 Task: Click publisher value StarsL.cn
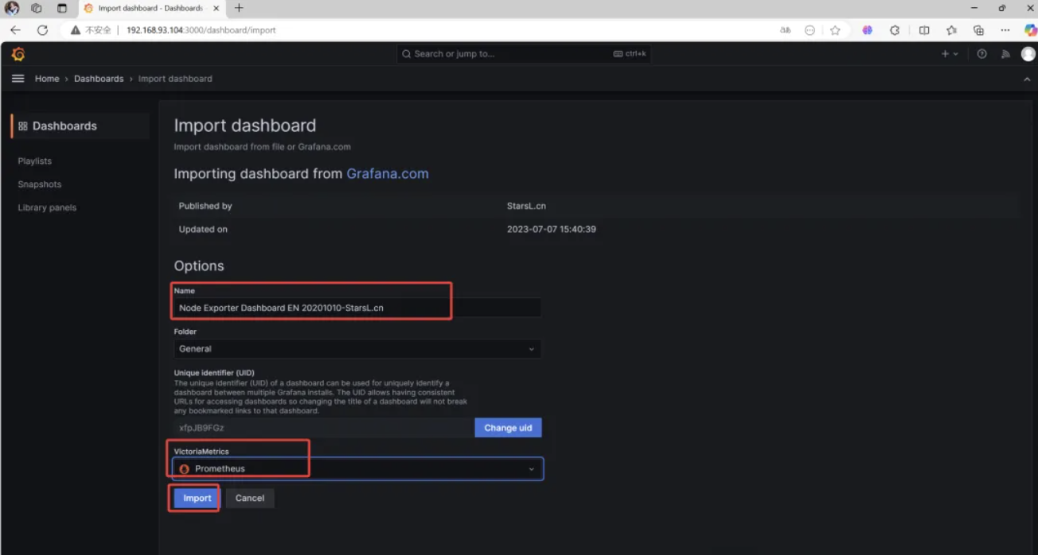pos(526,206)
